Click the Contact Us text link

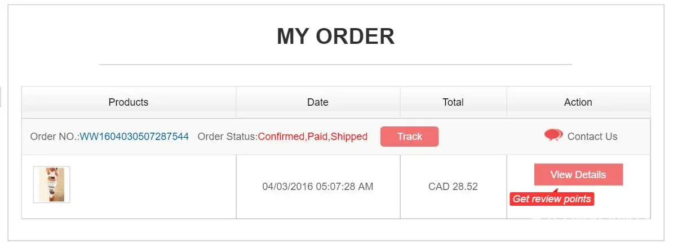592,137
